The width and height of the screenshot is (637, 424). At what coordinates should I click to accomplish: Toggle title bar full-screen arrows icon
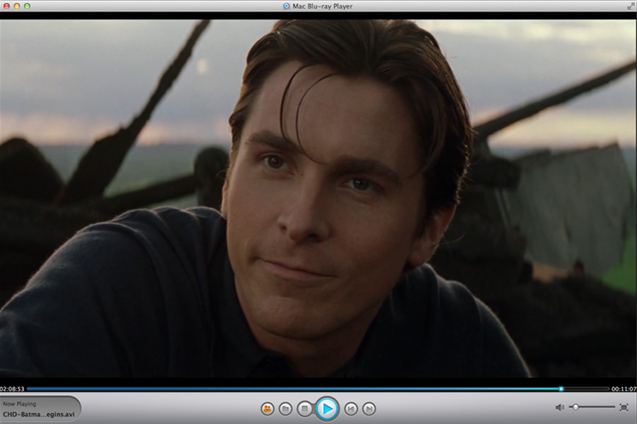pos(630,6)
